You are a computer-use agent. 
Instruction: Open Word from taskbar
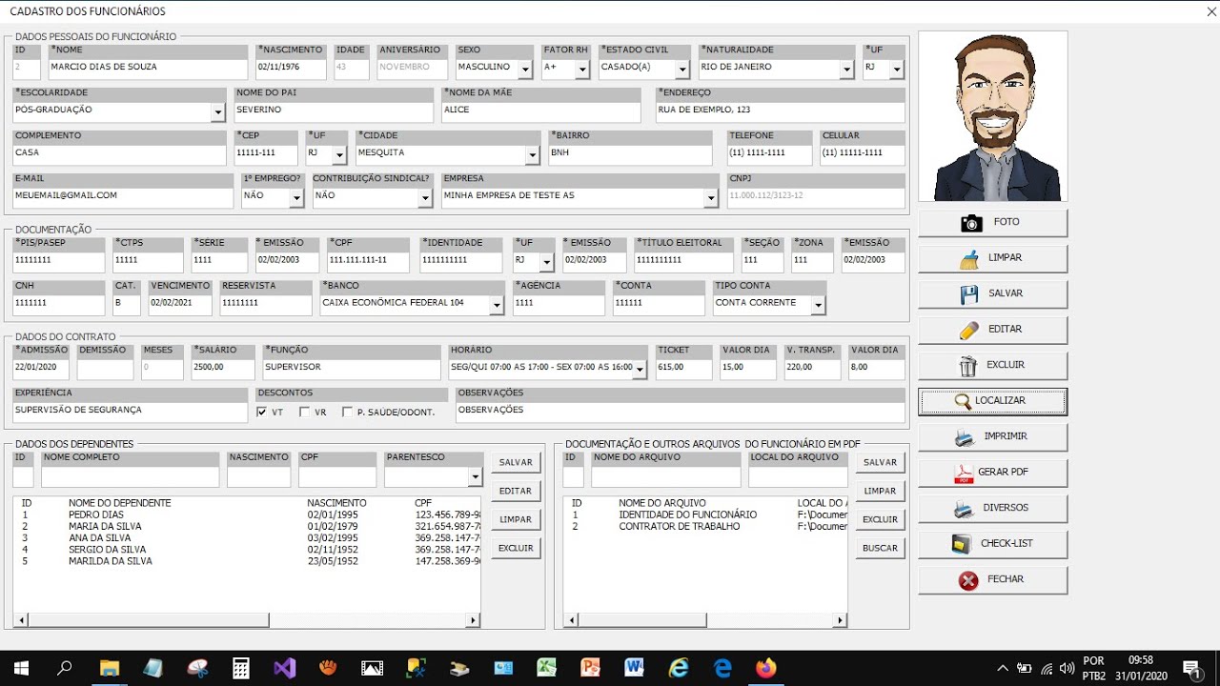point(635,668)
